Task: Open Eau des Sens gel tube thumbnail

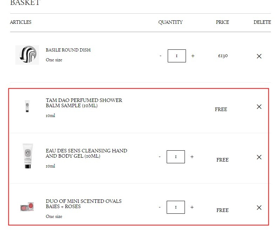Action: [28, 156]
